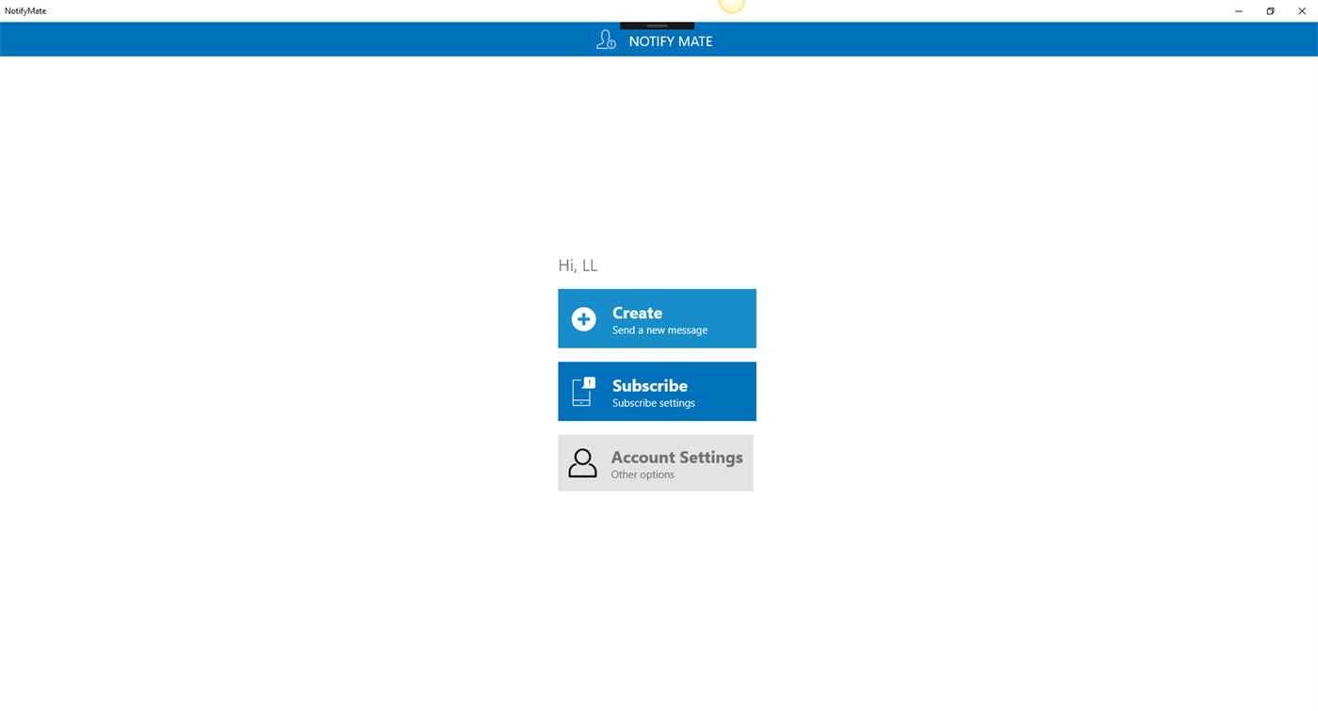Viewport: 1318px width, 711px height.
Task: Click the bold 'Subscribe' heading text
Action: (x=650, y=385)
